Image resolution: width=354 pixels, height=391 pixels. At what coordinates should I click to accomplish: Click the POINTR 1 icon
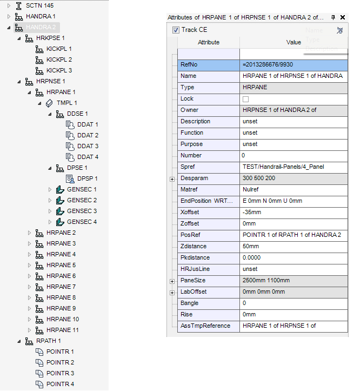(39, 352)
